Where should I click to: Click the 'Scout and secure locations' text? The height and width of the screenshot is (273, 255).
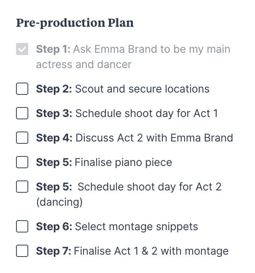coord(142,89)
